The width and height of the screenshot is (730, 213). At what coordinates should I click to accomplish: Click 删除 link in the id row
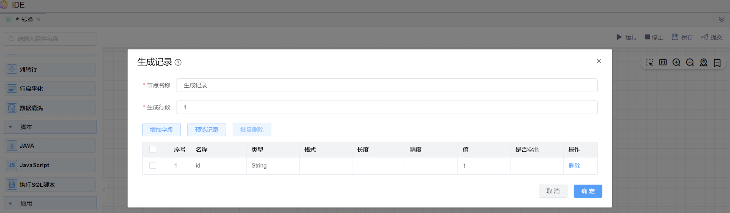click(574, 166)
